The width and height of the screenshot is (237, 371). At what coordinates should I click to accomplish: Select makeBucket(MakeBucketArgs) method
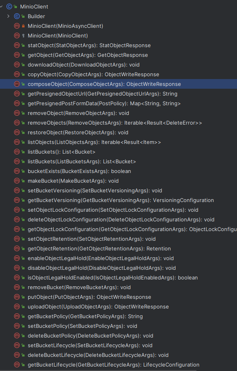pyautogui.click(x=73, y=181)
